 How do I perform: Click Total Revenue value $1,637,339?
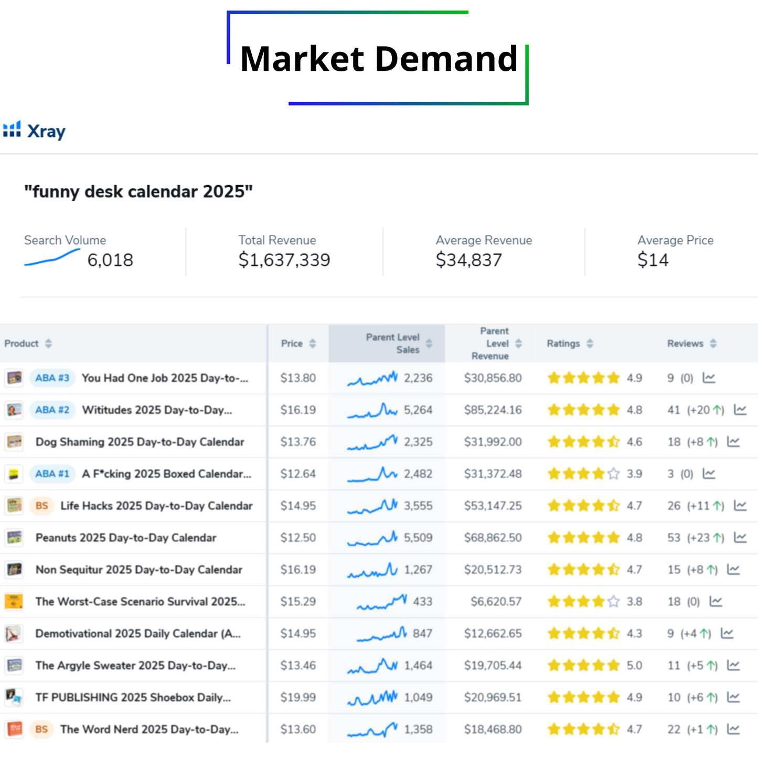[x=284, y=260]
